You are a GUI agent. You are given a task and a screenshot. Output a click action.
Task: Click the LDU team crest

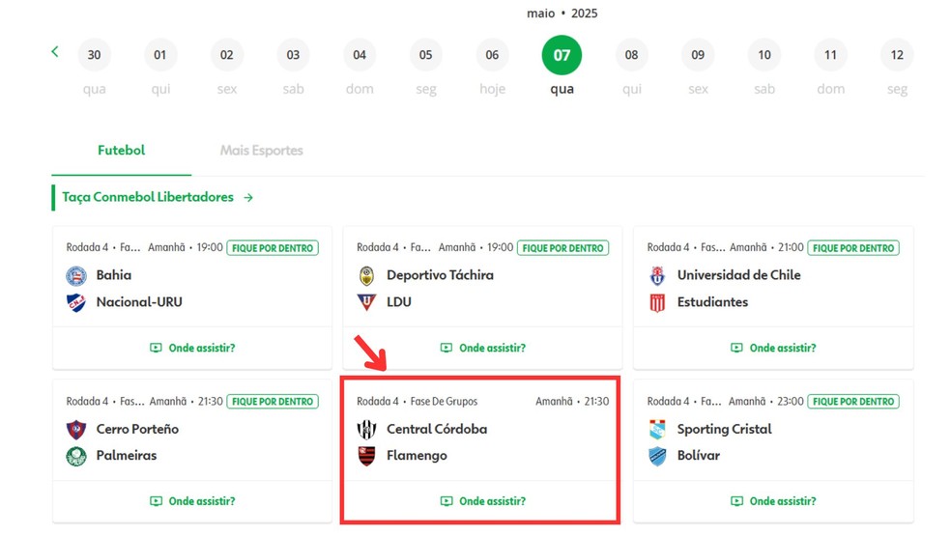(x=366, y=301)
